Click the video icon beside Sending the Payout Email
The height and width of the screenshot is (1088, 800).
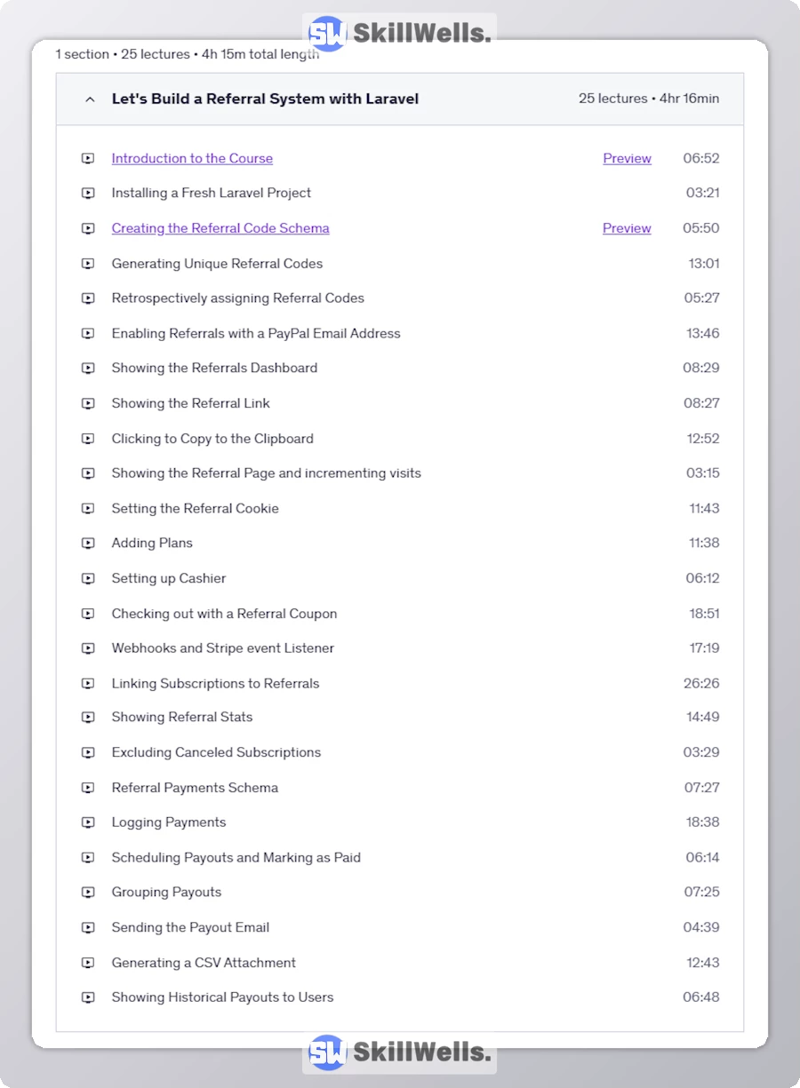tap(88, 928)
